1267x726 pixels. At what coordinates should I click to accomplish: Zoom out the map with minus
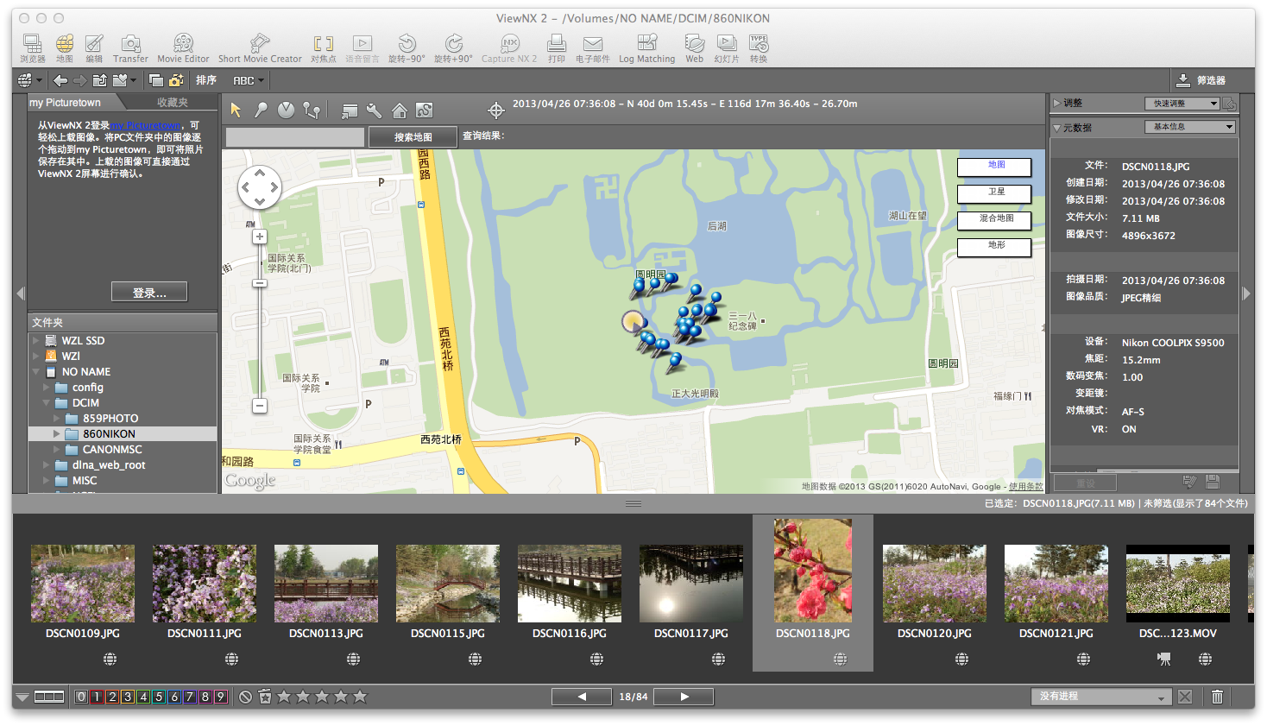260,406
